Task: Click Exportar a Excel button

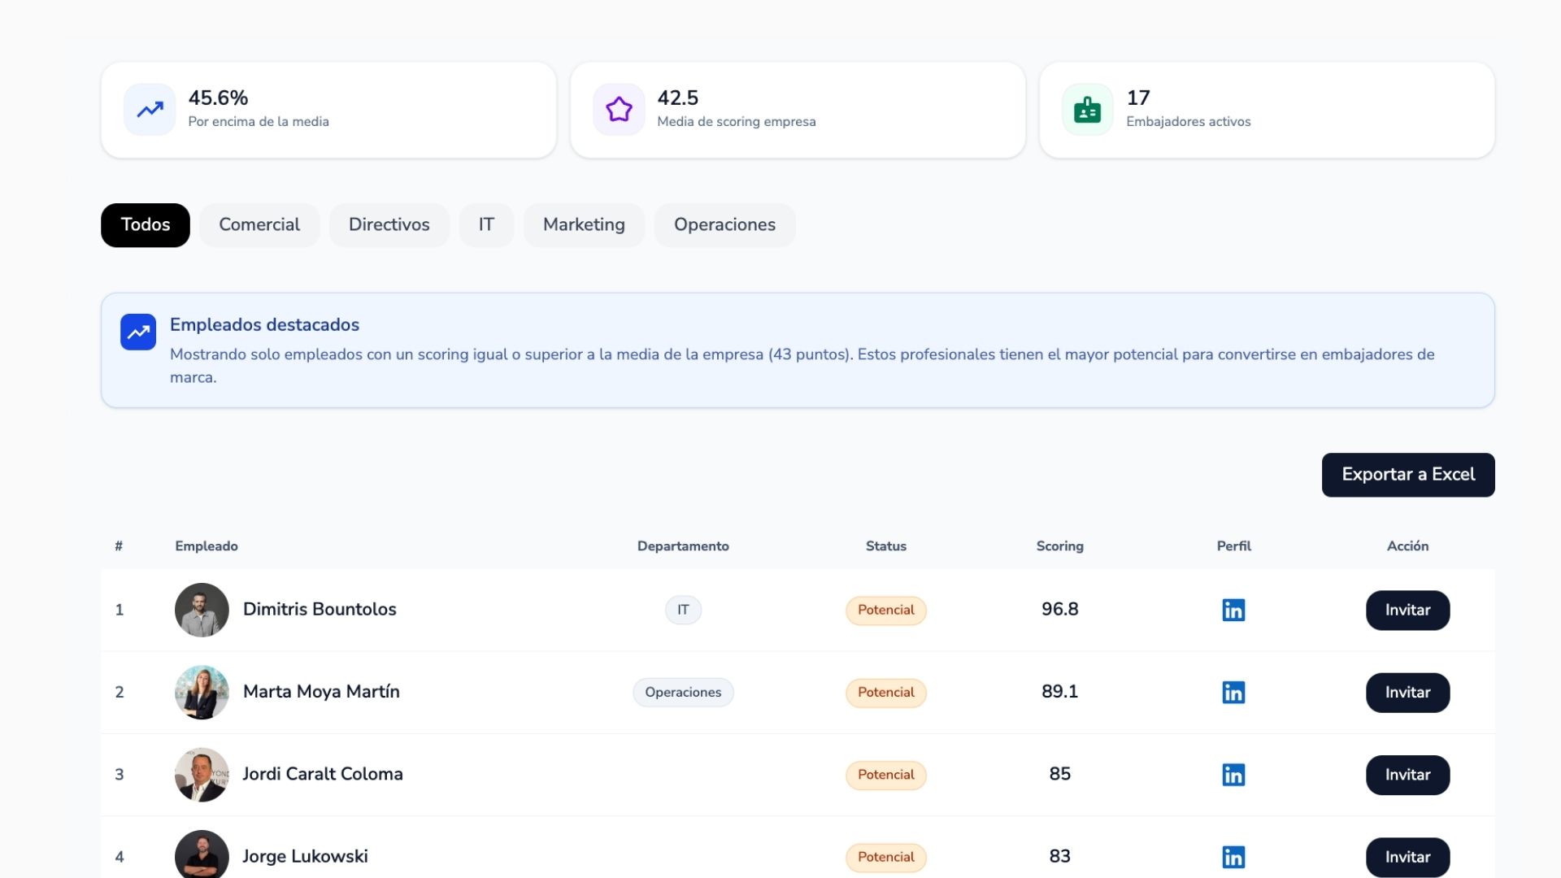Action: [1408, 475]
